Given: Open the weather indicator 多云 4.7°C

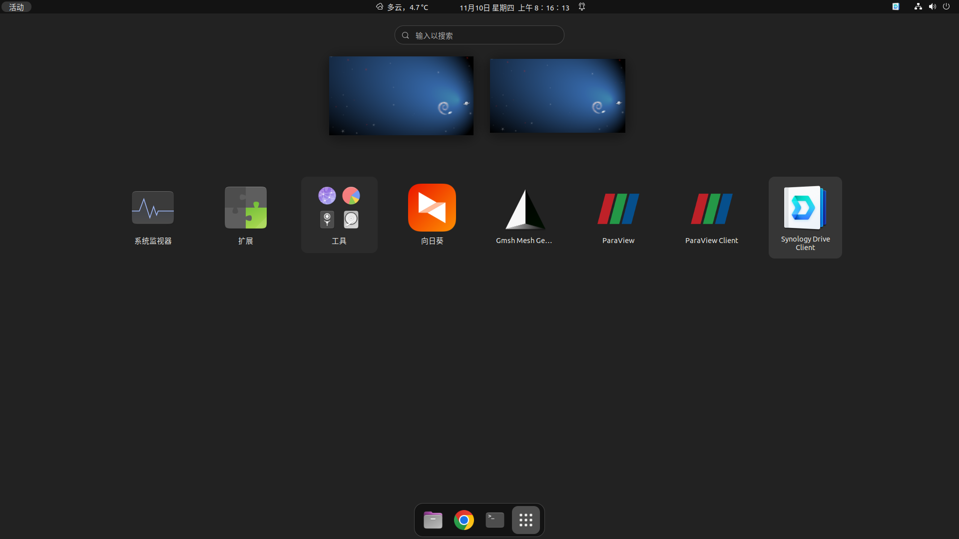Looking at the screenshot, I should 403,7.
